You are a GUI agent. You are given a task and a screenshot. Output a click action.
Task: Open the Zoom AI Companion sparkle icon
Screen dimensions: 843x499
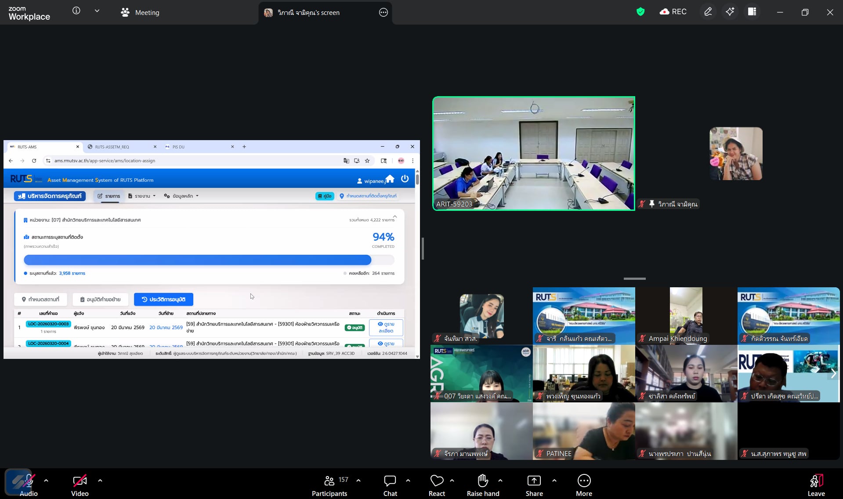pos(730,12)
